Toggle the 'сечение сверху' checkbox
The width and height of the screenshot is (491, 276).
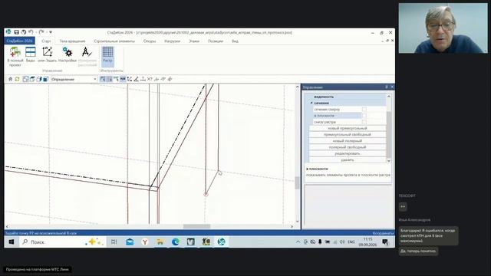coord(364,109)
